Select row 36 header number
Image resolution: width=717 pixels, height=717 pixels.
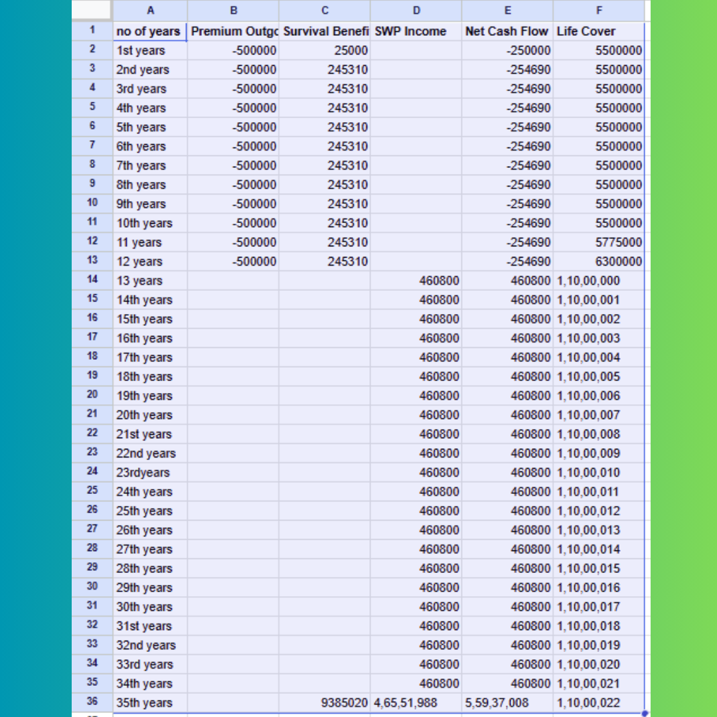(92, 702)
